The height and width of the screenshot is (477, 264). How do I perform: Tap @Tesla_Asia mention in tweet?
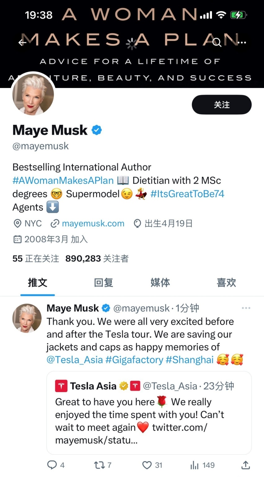coord(74,360)
